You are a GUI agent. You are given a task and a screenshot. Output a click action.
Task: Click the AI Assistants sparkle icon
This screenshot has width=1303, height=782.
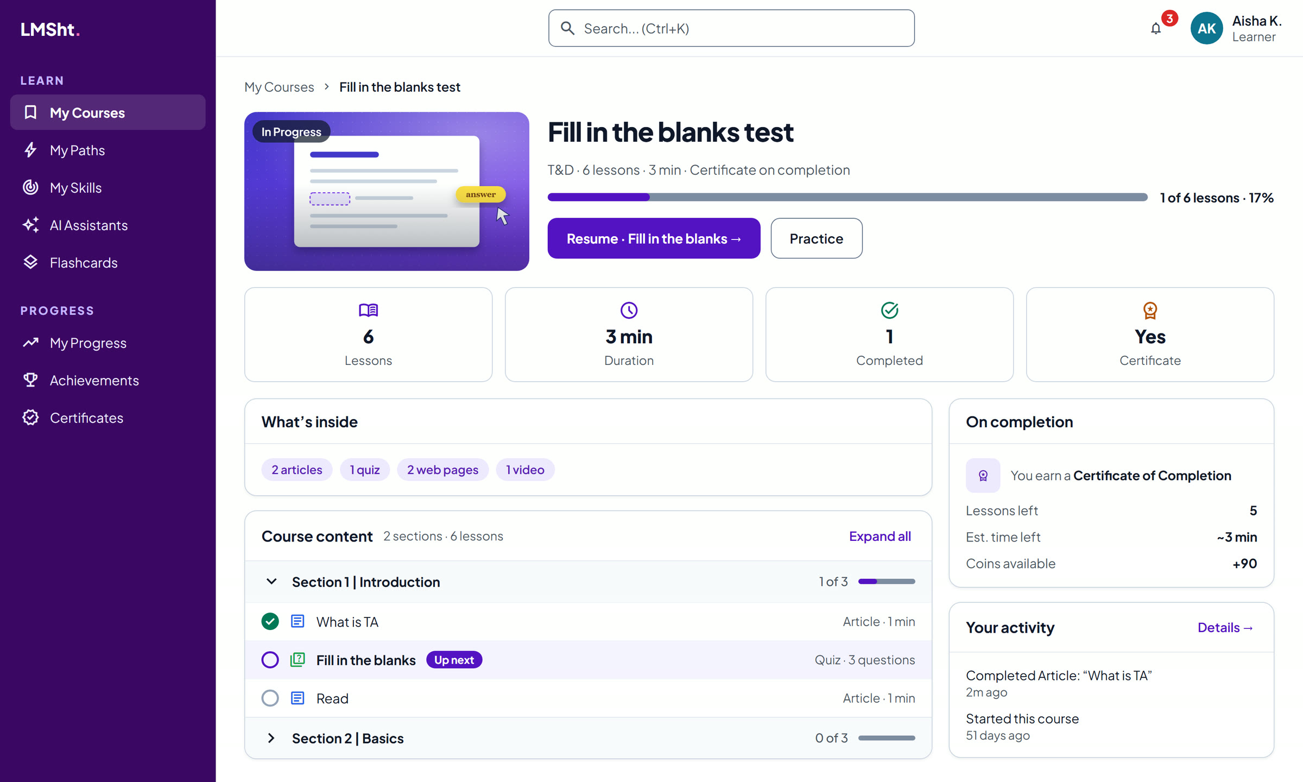point(31,225)
